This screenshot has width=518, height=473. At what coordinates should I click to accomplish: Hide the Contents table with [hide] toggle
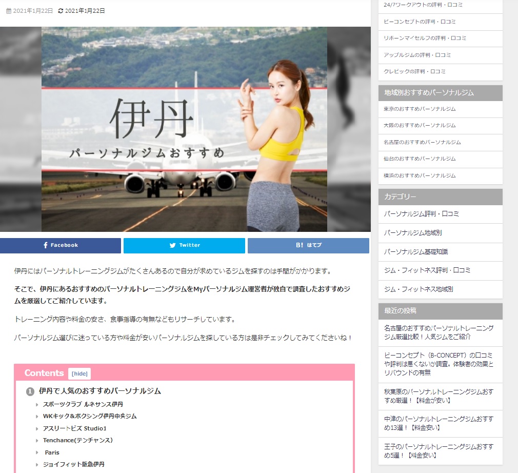79,373
